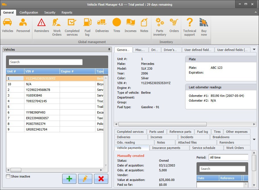Click the green add vehicle button
The height and width of the screenshot is (190, 259).
(x=69, y=179)
